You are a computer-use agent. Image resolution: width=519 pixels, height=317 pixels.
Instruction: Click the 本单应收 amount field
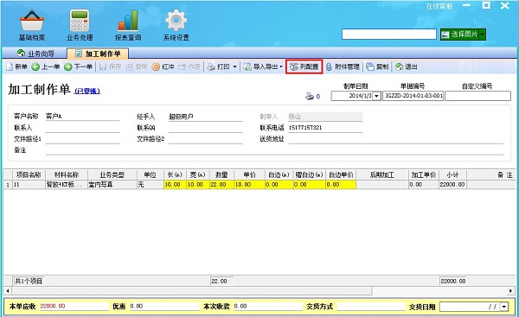pyautogui.click(x=74, y=307)
